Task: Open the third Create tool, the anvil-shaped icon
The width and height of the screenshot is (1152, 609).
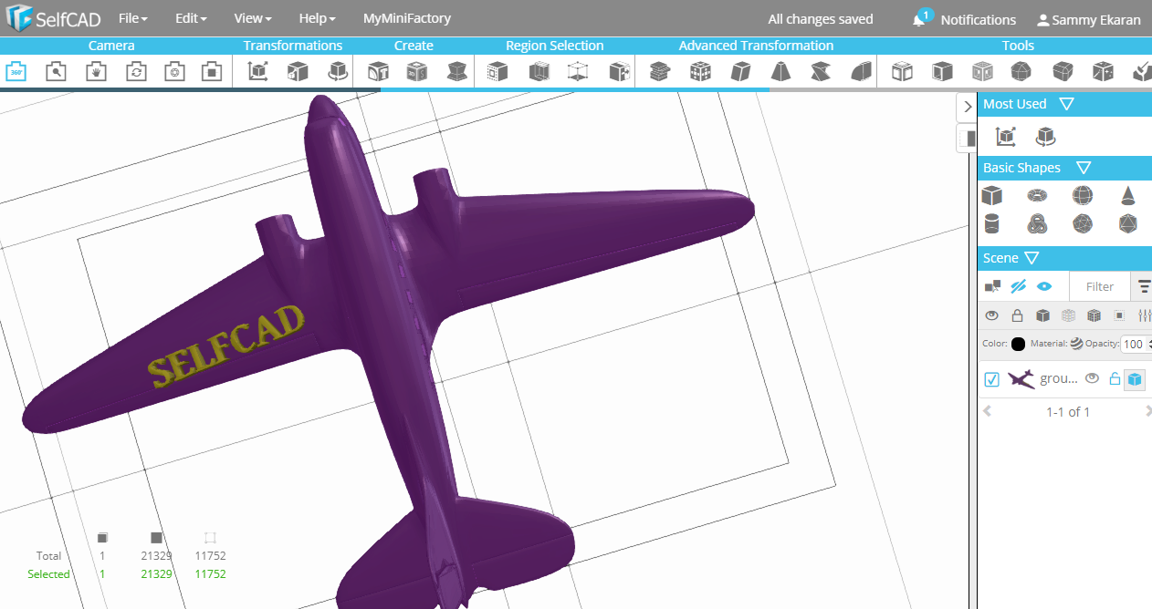Action: 457,71
